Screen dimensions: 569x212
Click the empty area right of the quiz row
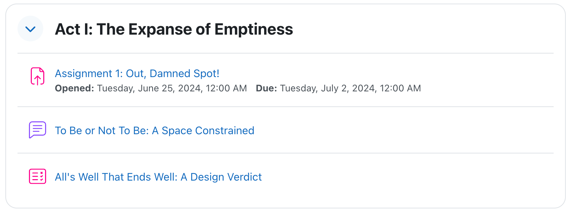407,177
